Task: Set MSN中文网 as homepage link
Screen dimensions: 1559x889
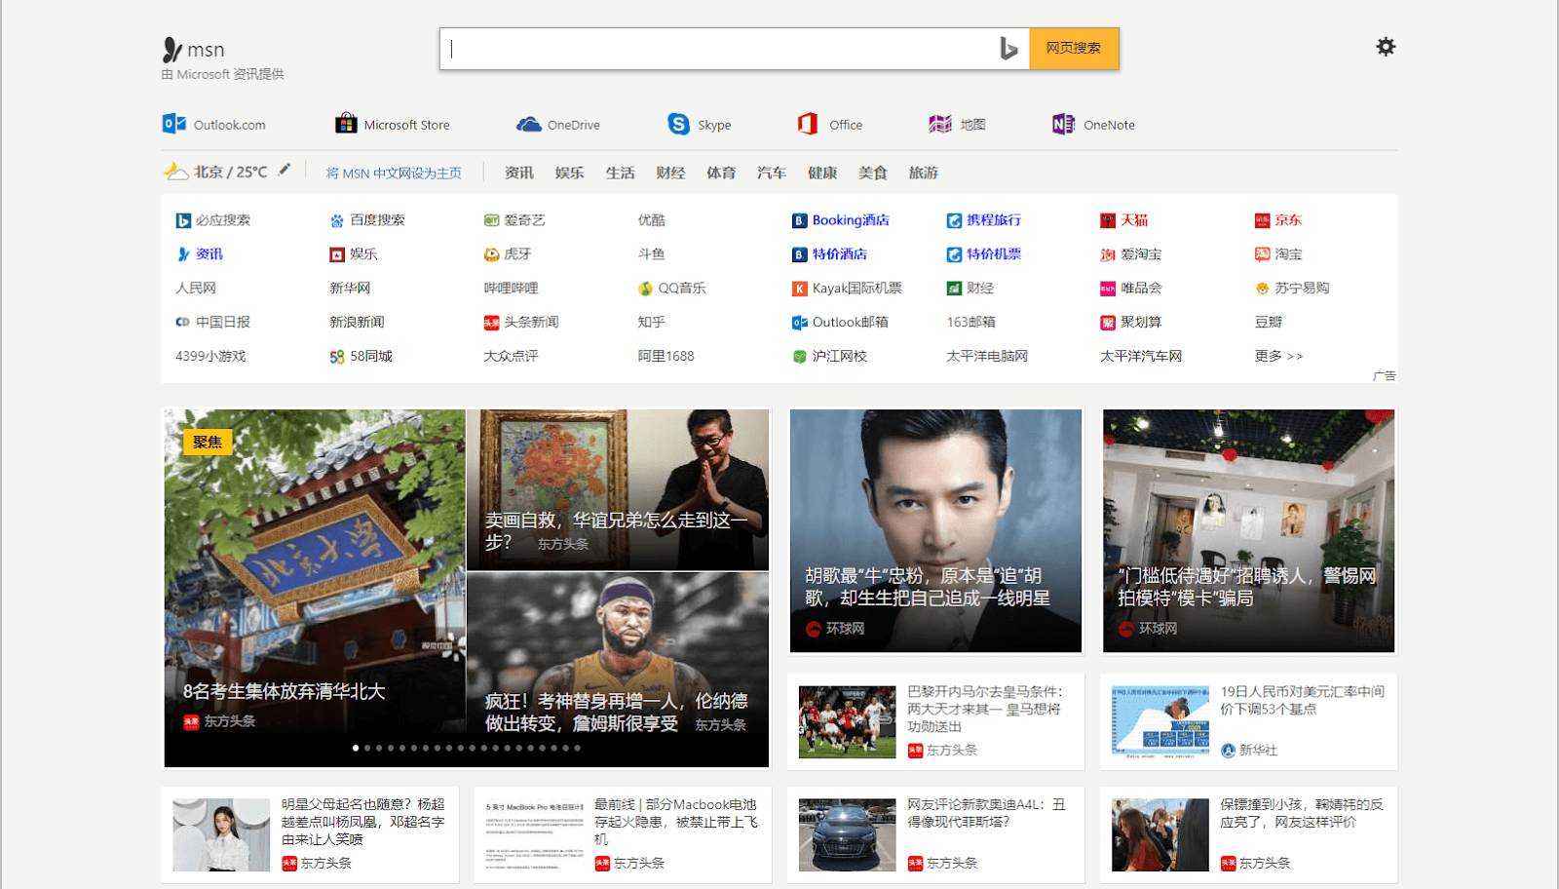Action: 394,173
